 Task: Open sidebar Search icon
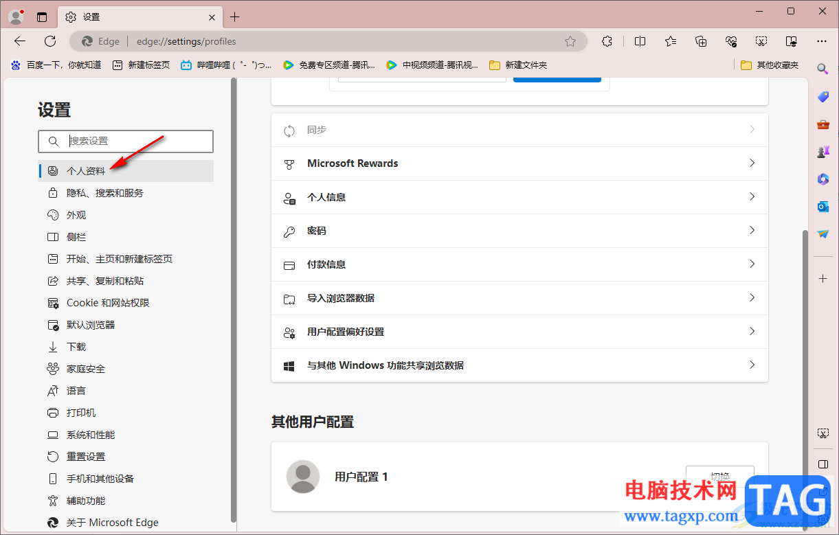[x=823, y=69]
